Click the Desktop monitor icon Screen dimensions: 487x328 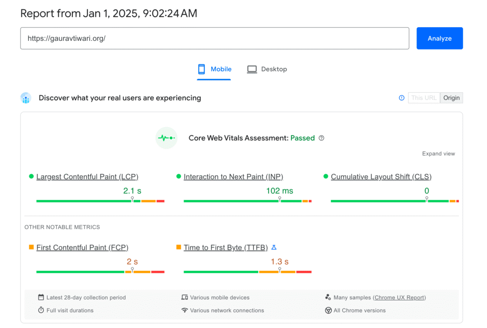point(252,69)
